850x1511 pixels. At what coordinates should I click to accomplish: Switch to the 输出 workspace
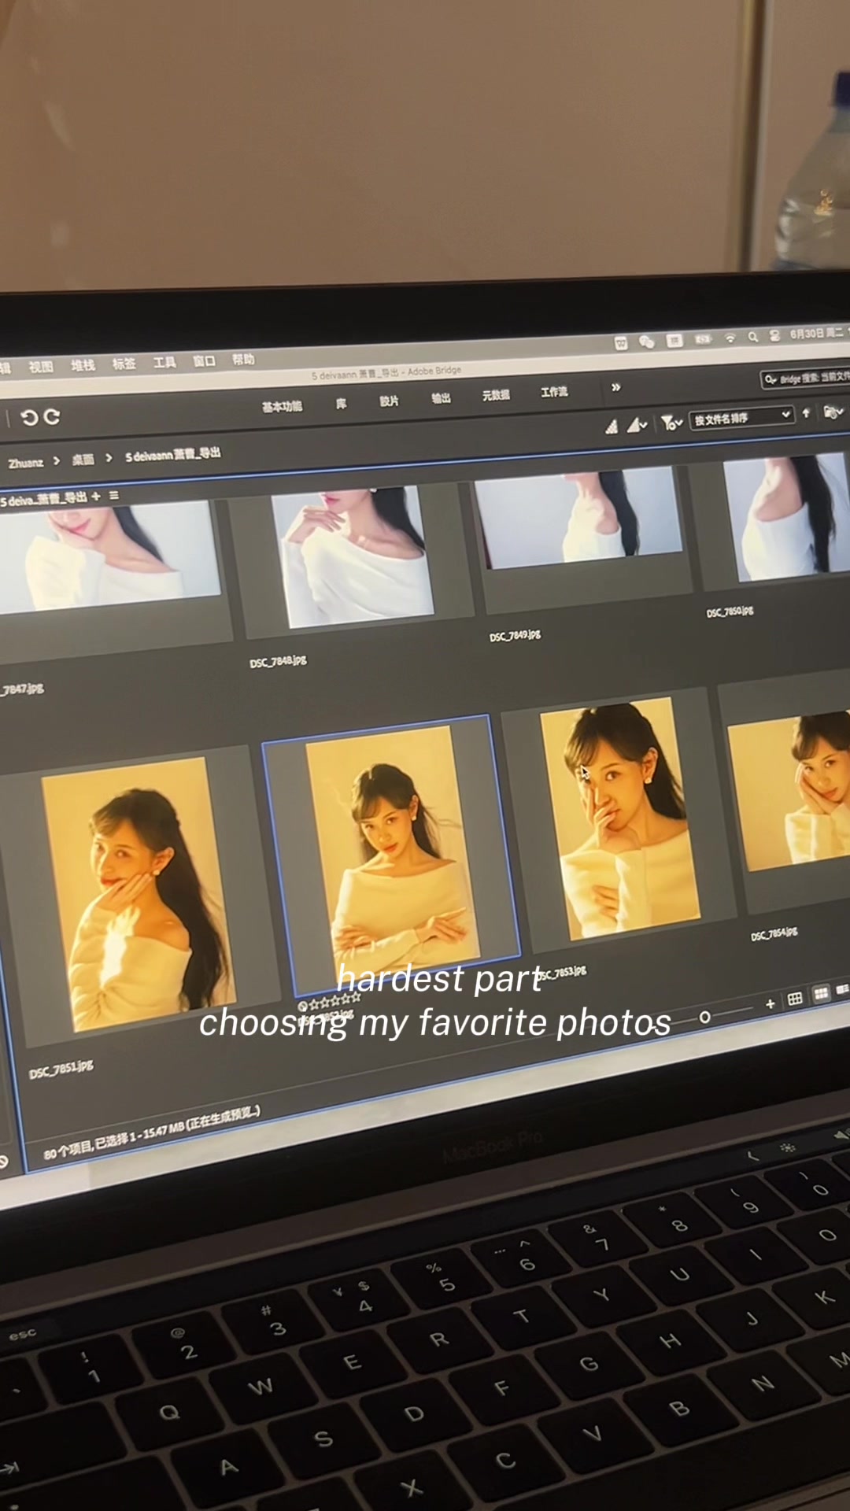pyautogui.click(x=442, y=398)
